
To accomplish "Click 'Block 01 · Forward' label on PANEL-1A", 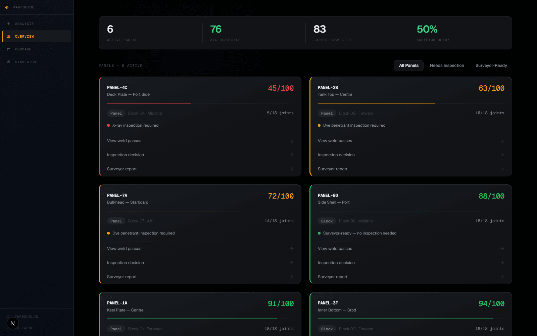I will click(x=145, y=329).
